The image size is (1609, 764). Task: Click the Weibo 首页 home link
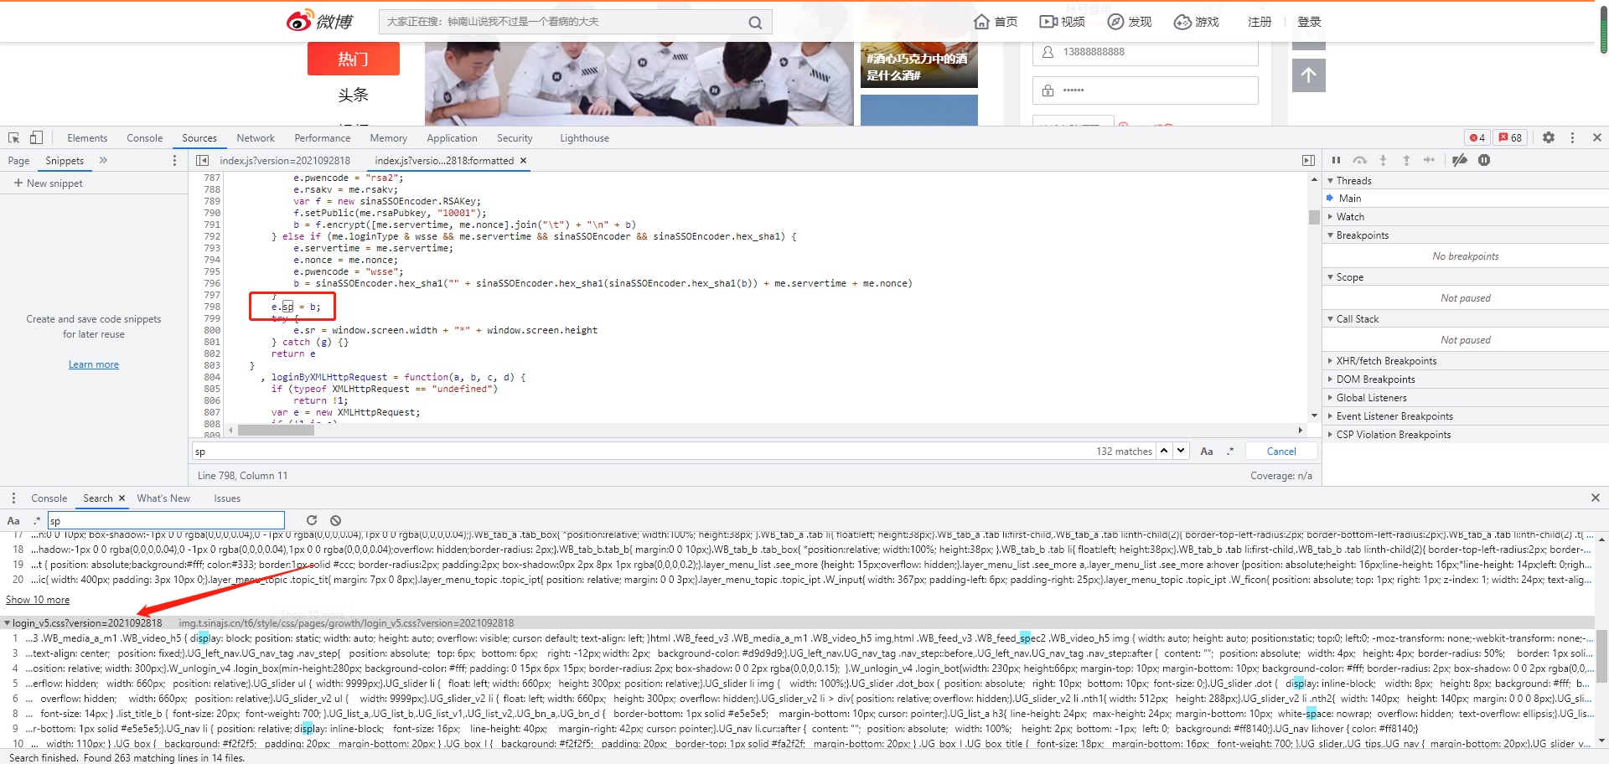tap(996, 22)
